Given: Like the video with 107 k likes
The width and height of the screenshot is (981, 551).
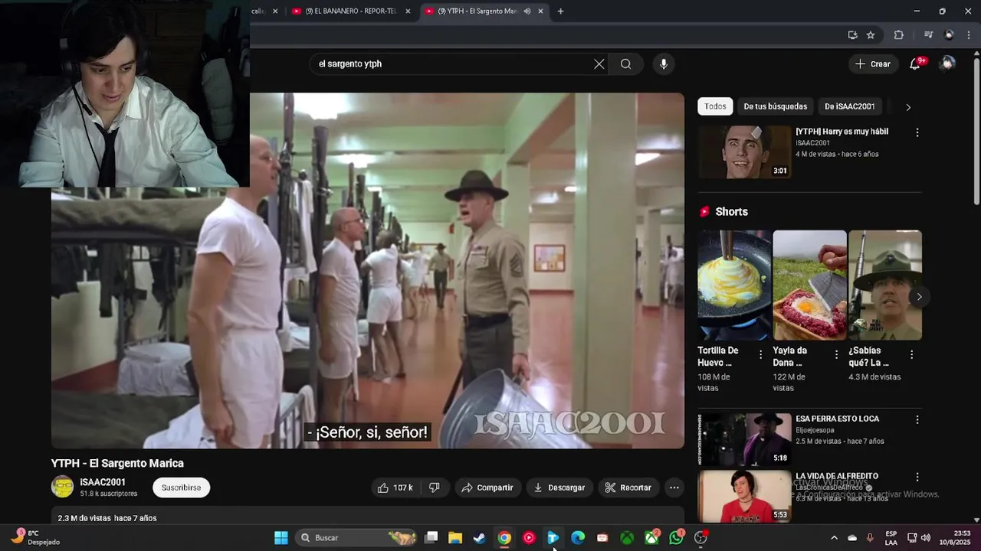Looking at the screenshot, I should [x=395, y=487].
